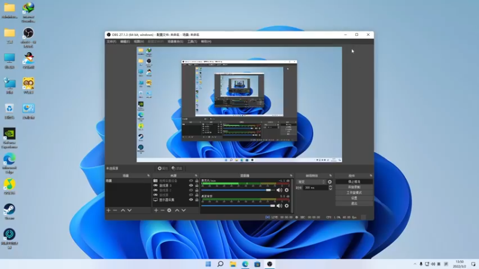The height and width of the screenshot is (269, 479).
Task: Open Microsoft Edge desktop shortcut
Action: tap(10, 163)
